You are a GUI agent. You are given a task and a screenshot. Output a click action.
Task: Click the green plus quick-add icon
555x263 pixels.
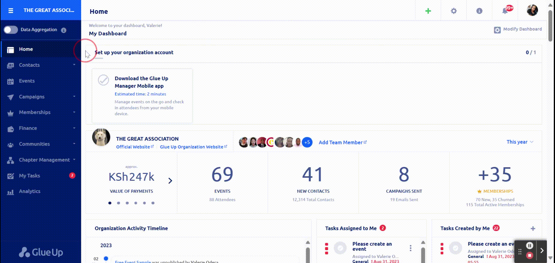[x=428, y=11]
